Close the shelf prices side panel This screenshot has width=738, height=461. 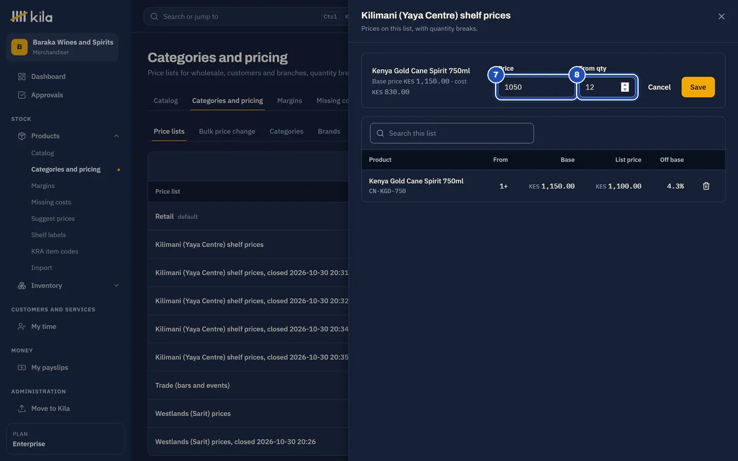tap(721, 16)
